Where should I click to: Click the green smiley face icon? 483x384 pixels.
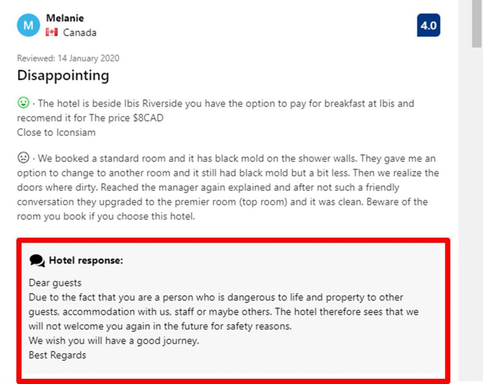(24, 103)
